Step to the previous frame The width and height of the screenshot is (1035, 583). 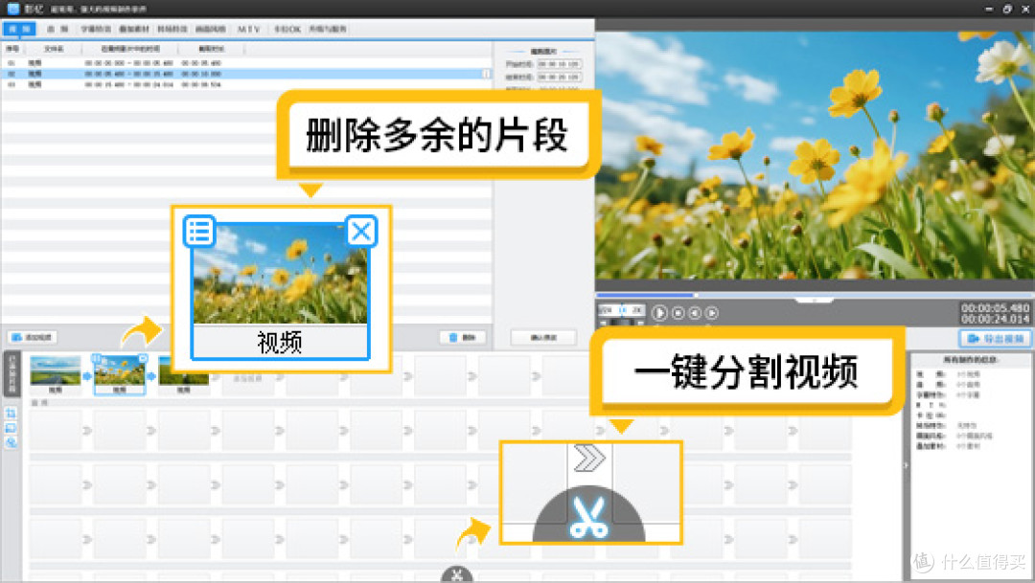coord(695,313)
